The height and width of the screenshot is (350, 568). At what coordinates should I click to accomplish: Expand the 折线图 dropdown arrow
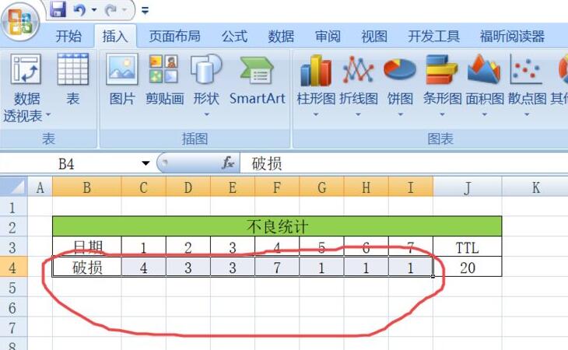pos(358,114)
